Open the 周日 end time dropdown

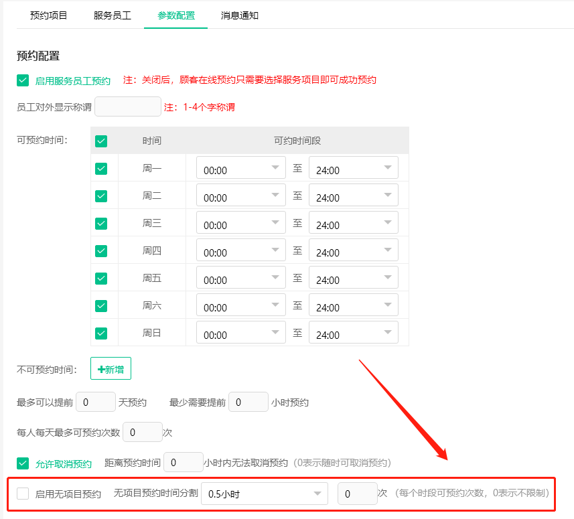point(353,332)
